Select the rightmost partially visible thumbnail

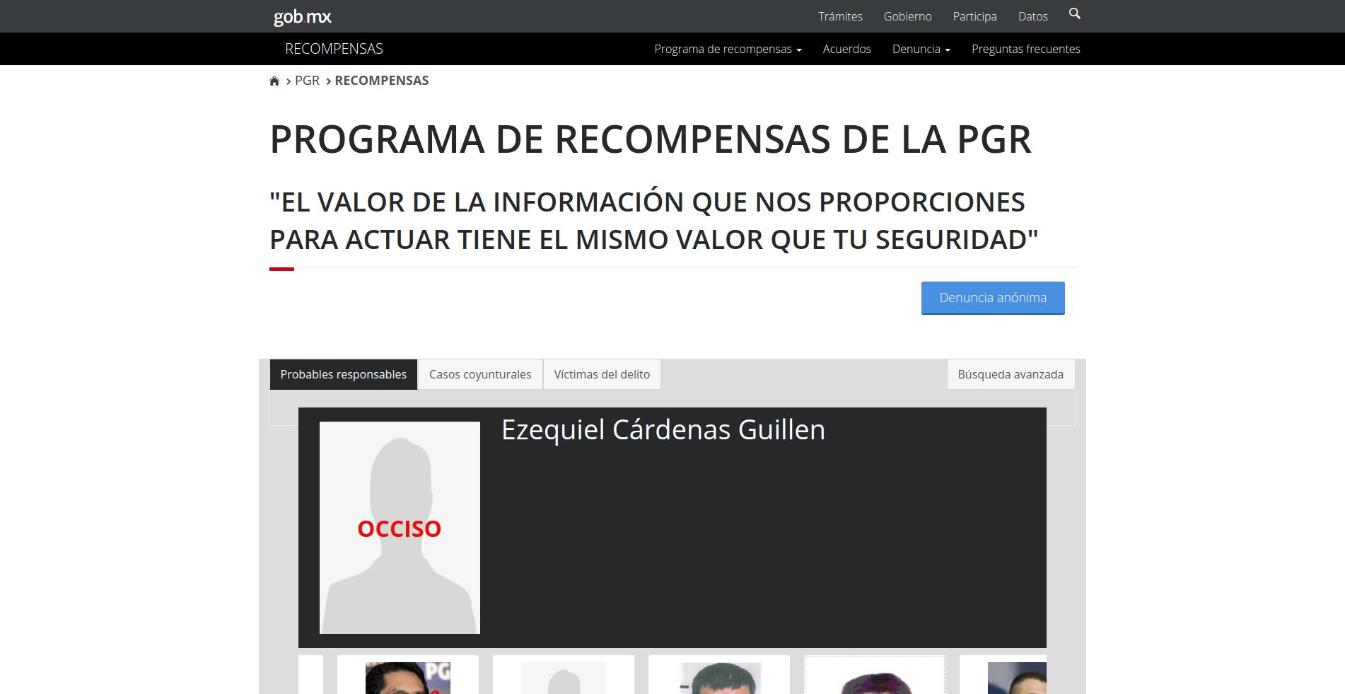[1003, 675]
